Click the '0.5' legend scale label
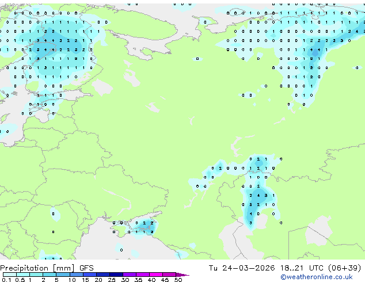Screen dimensions: 365x282 pos(20,280)
